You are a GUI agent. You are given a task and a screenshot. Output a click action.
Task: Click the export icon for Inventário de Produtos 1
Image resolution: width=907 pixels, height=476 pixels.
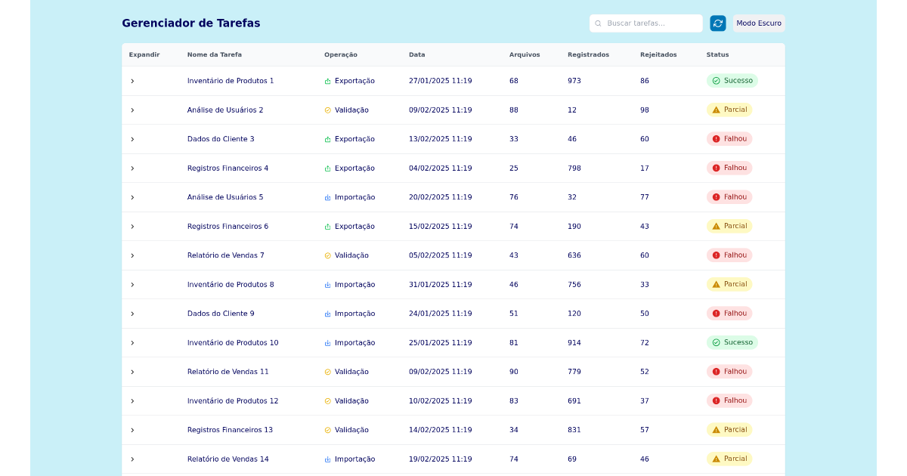point(327,81)
